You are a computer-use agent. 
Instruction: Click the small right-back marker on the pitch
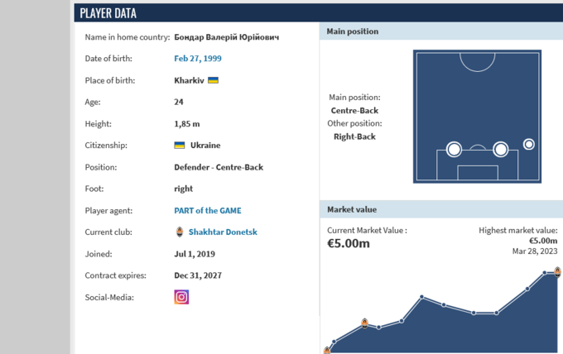click(x=529, y=144)
